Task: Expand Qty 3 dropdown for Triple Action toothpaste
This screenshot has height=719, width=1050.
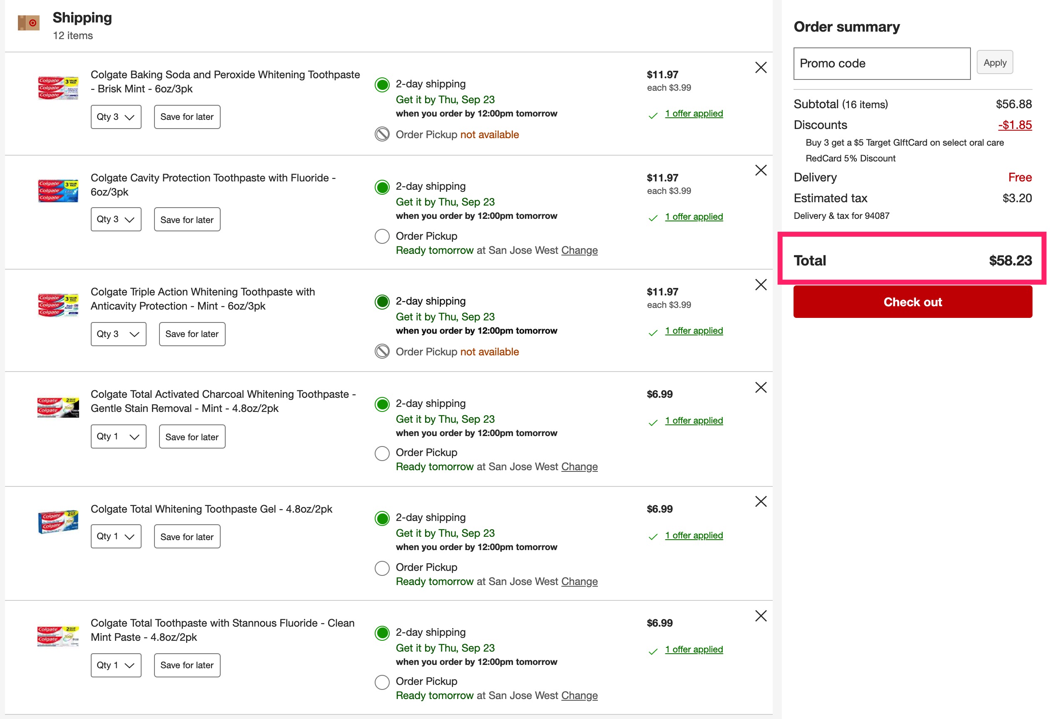Action: [118, 334]
